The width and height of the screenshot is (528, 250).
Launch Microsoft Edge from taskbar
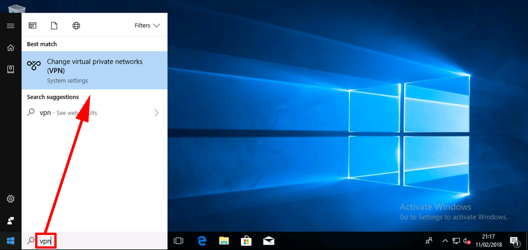201,241
